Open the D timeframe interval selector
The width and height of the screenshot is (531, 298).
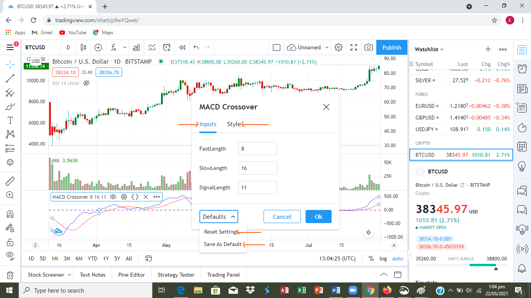click(x=68, y=47)
